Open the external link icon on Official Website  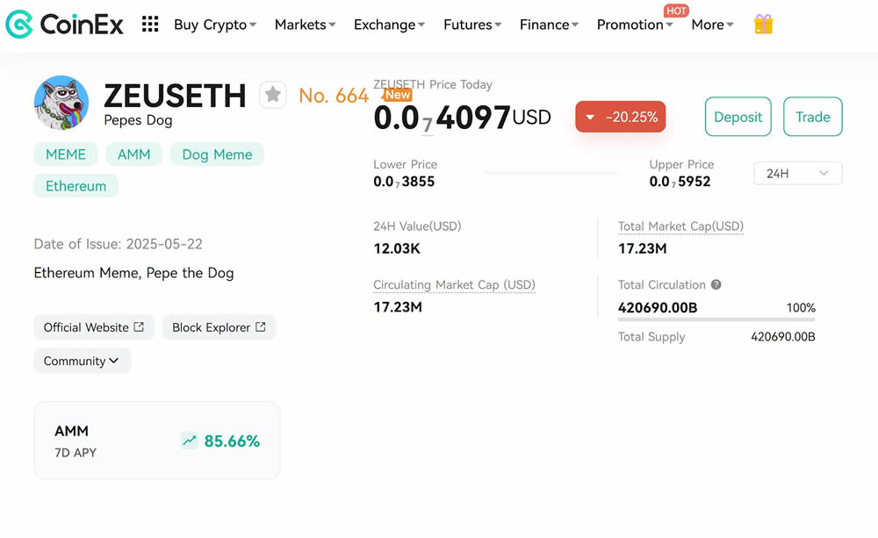(139, 326)
